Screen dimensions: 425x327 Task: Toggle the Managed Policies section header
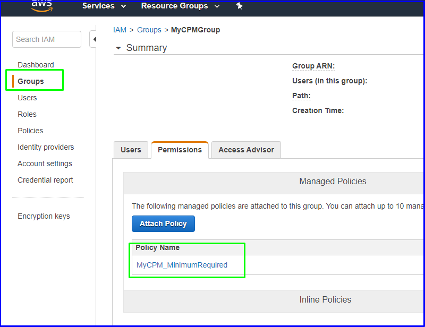tap(273, 183)
